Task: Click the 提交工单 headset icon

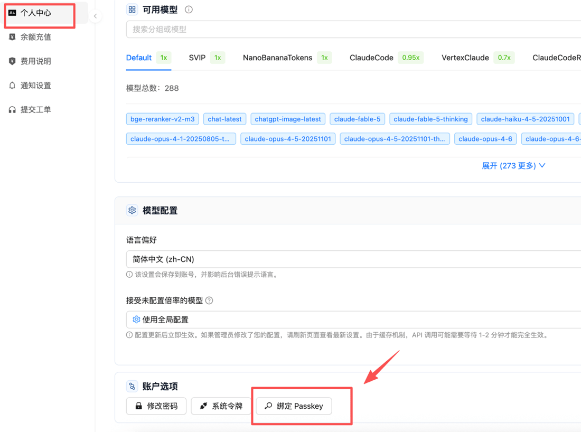Action: click(12, 110)
